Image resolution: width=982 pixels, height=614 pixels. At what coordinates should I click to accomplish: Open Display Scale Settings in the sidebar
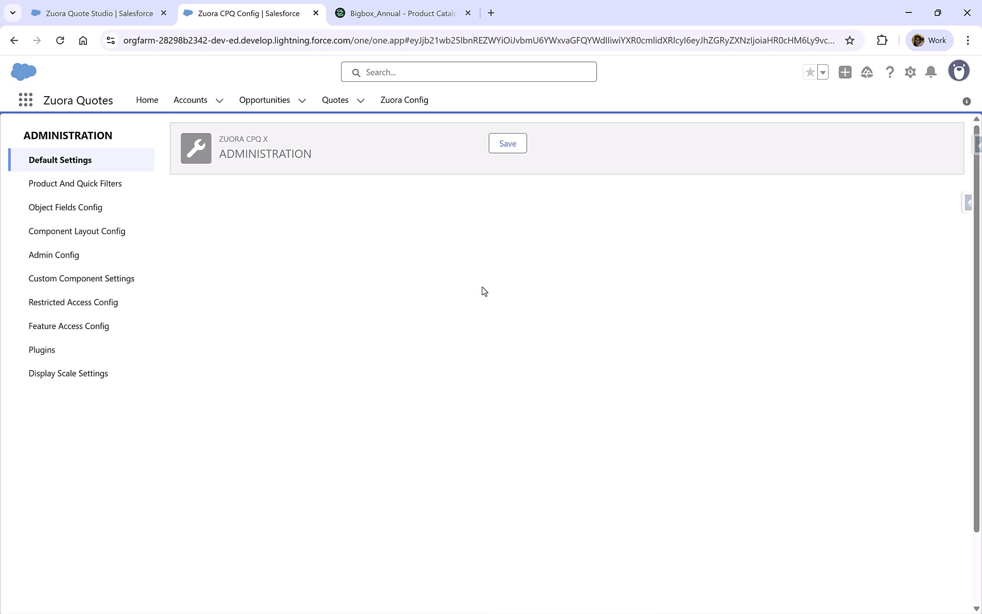(x=68, y=373)
